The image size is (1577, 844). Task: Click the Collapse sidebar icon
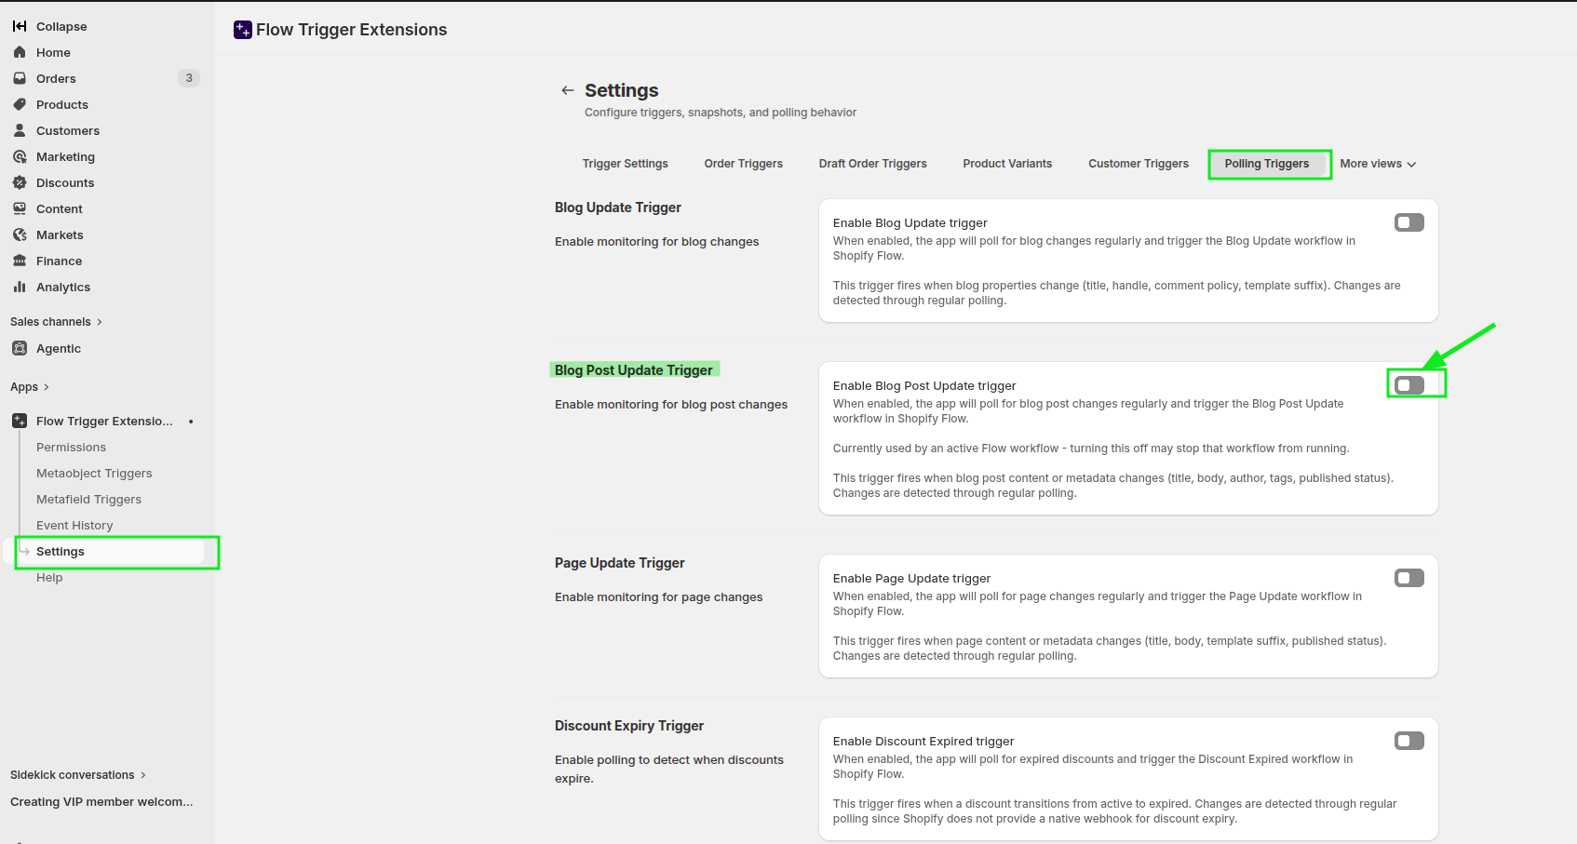(20, 26)
